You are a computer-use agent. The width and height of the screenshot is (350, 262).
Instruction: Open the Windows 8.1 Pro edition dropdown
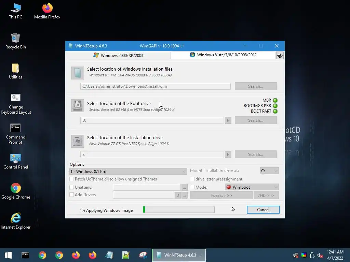[128, 171]
